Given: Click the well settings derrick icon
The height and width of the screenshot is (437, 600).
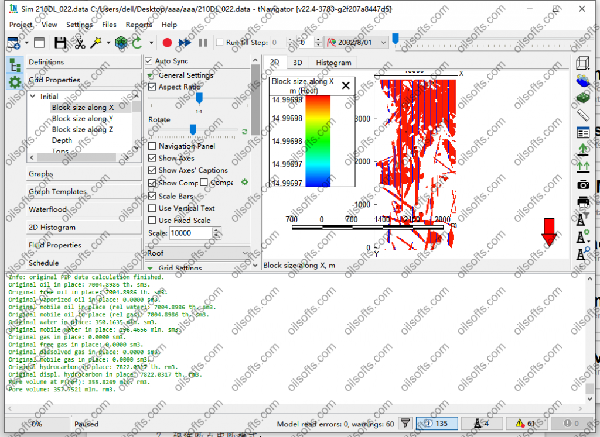Looking at the screenshot, I should (x=583, y=236).
